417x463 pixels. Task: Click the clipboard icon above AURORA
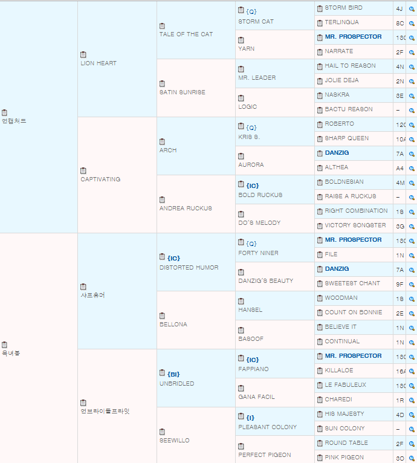coord(241,156)
